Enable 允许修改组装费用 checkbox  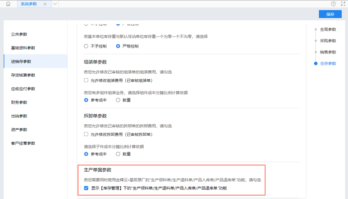pyautogui.click(x=86, y=80)
